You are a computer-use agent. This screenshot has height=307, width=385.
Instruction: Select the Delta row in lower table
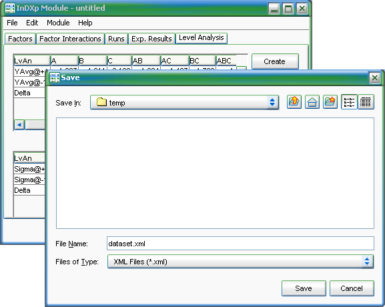[x=30, y=190]
